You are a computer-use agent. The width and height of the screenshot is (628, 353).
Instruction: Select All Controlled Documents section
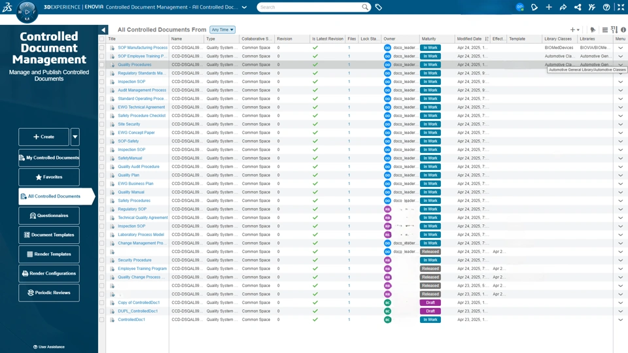coord(56,197)
